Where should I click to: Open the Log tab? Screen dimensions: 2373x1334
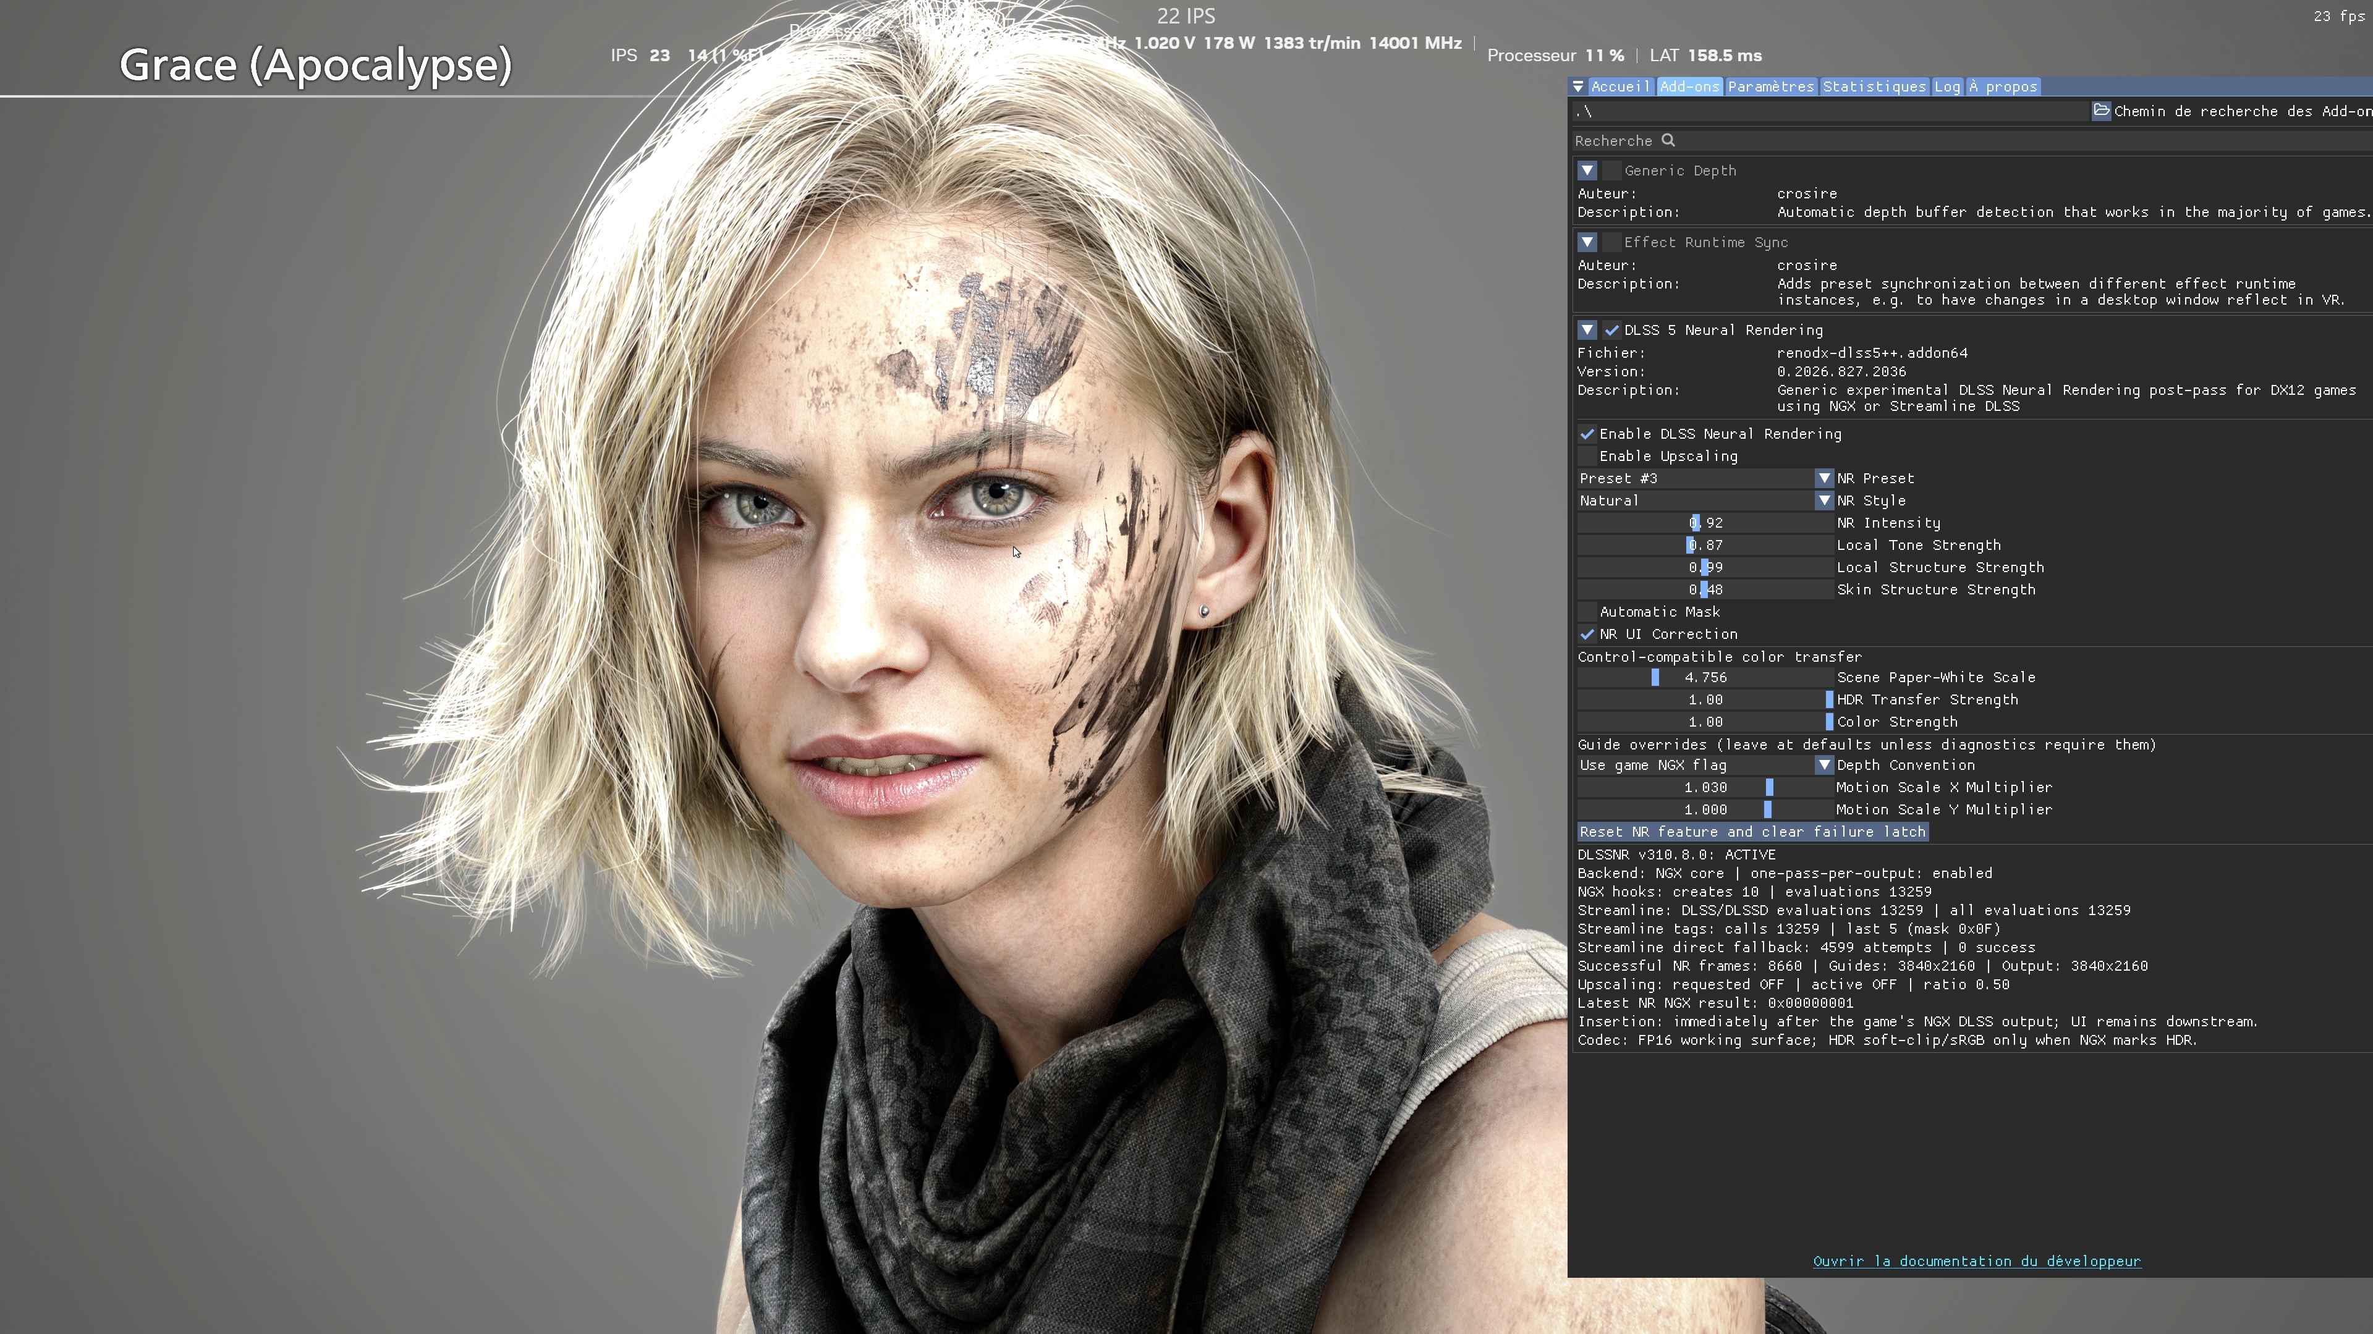[1946, 87]
